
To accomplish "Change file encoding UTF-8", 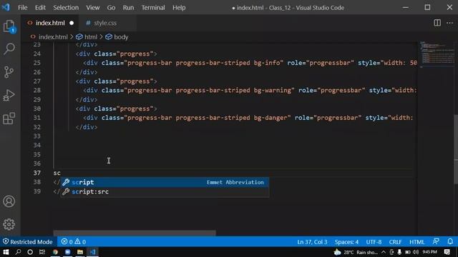I will pos(374,242).
